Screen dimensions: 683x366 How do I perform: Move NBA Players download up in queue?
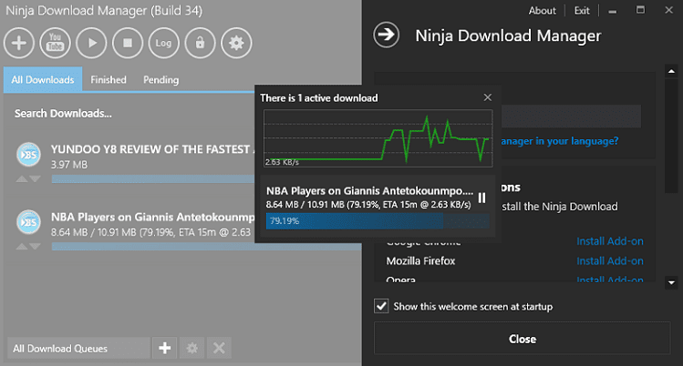[22, 247]
